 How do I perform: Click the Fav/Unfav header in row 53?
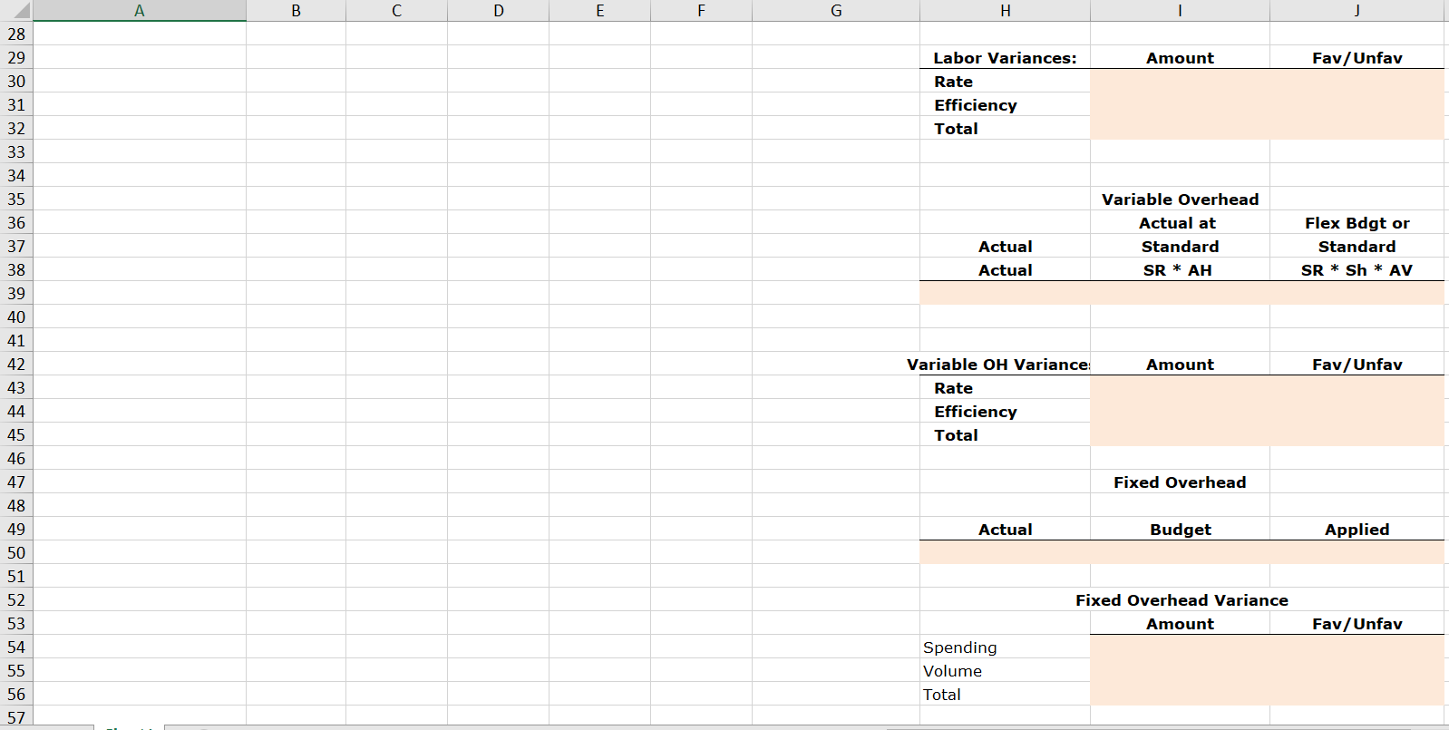click(x=1357, y=624)
